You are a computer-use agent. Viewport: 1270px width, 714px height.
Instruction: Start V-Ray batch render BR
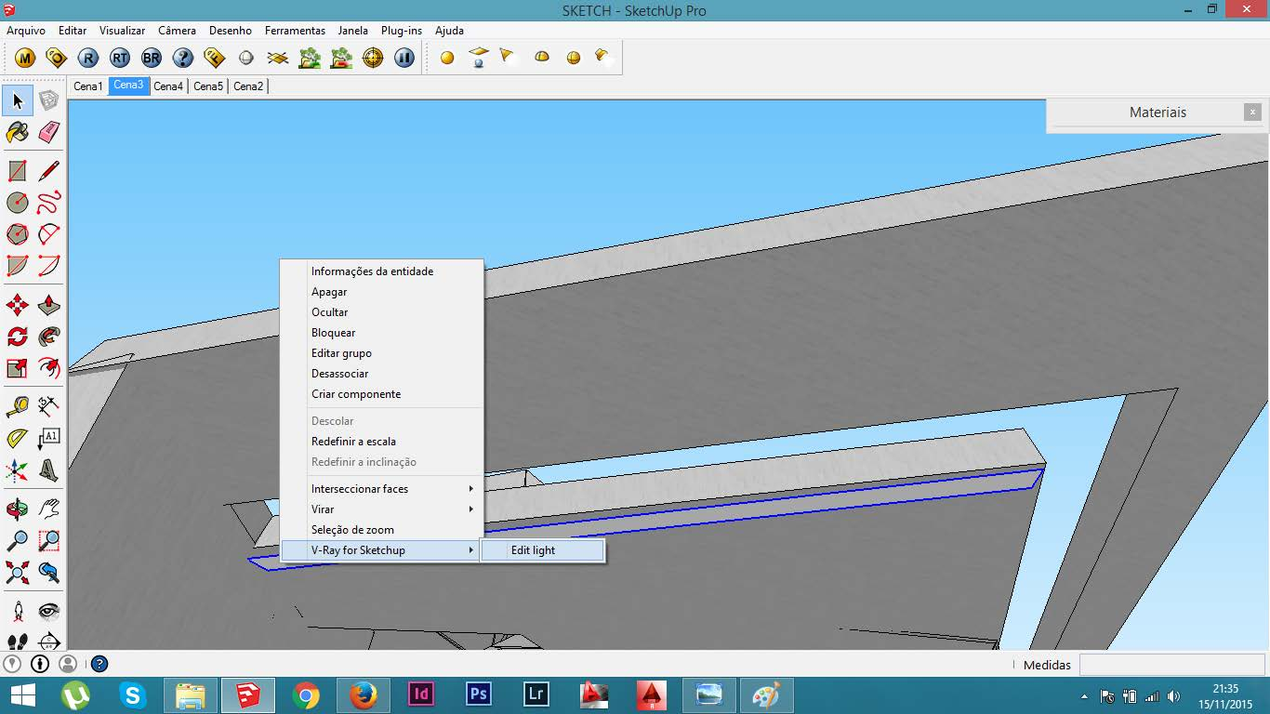point(151,58)
